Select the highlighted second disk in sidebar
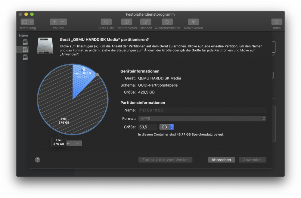 pos(25,49)
